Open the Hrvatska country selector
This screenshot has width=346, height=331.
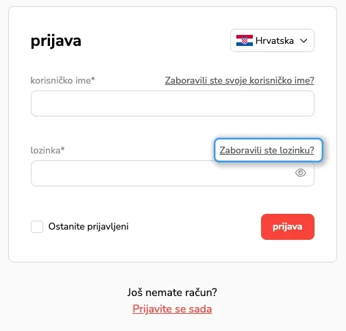tap(272, 40)
